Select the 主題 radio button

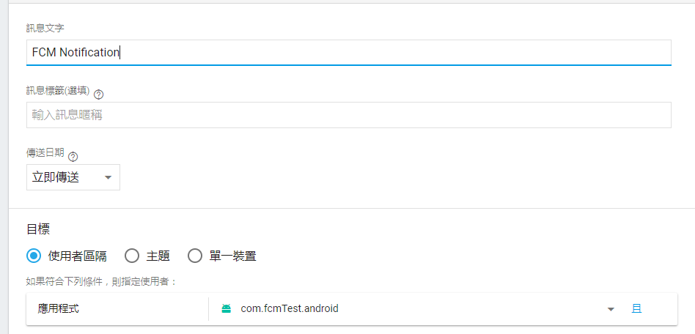[132, 256]
